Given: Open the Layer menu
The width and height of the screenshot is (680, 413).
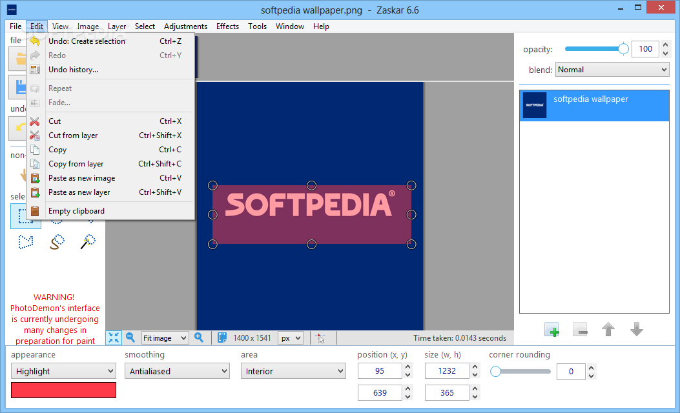Looking at the screenshot, I should [117, 26].
